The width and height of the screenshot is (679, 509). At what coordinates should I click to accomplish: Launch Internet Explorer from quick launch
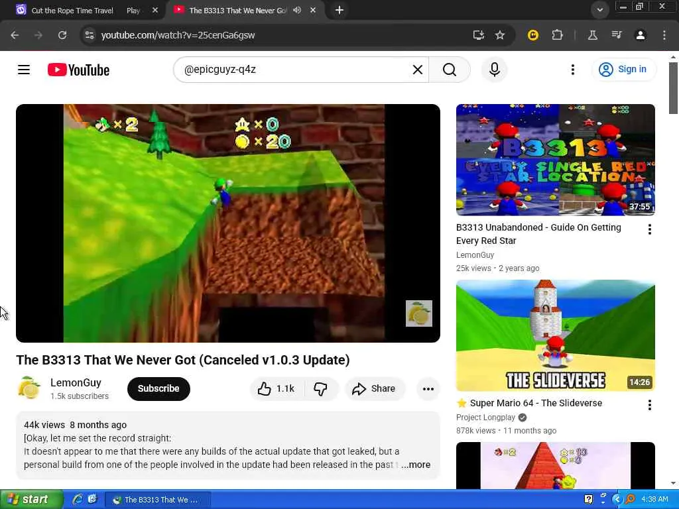[x=78, y=500]
